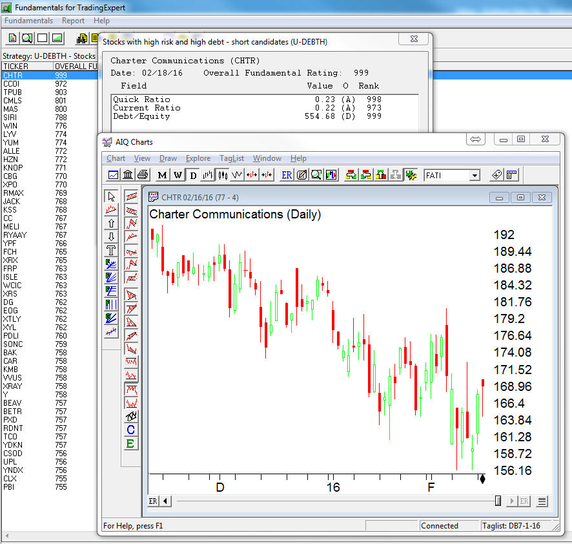Open Report menu in TradingExpert window
Image resolution: width=572 pixels, height=544 pixels.
point(73,21)
